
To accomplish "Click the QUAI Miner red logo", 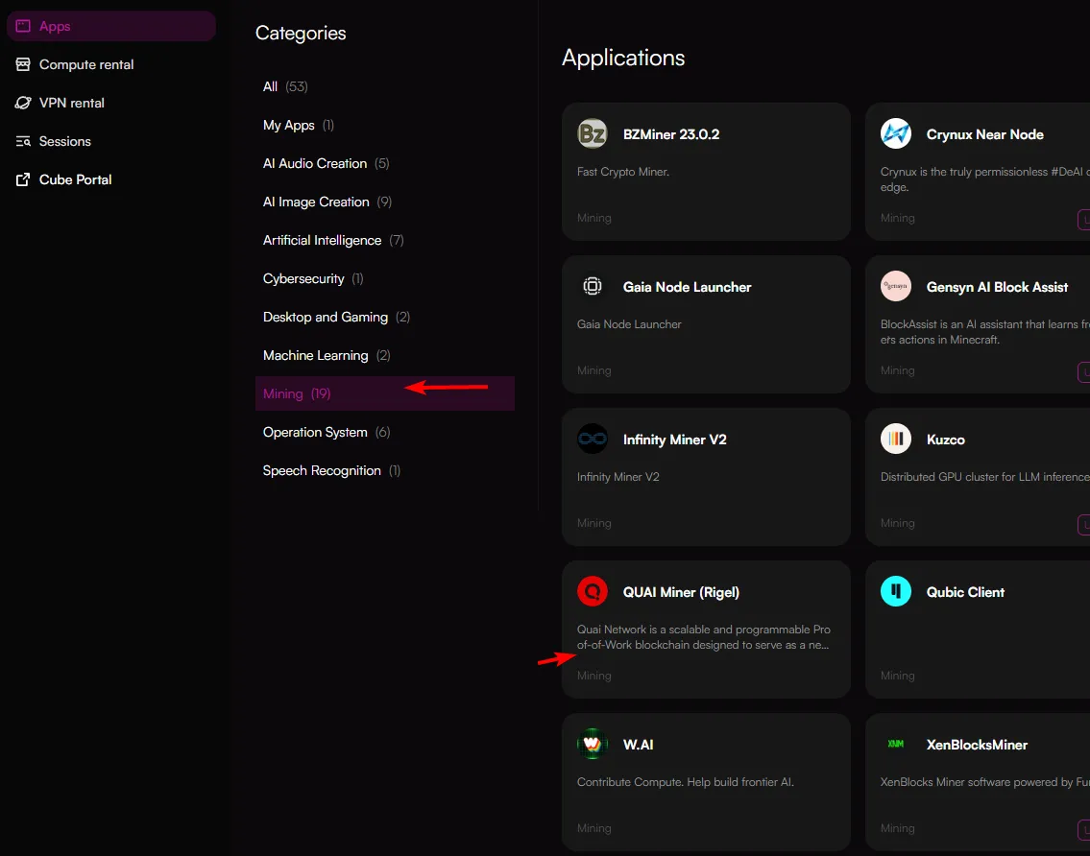I will (593, 591).
